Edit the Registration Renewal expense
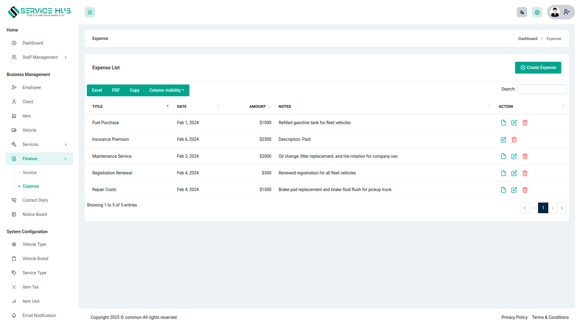Image resolution: width=581 pixels, height=327 pixels. coord(514,173)
